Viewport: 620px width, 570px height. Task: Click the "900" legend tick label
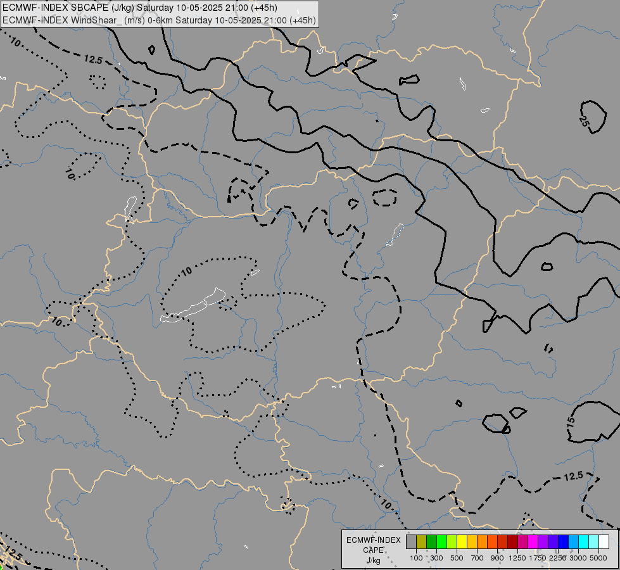point(497,558)
